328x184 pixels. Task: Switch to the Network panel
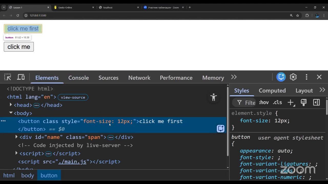pos(139,78)
